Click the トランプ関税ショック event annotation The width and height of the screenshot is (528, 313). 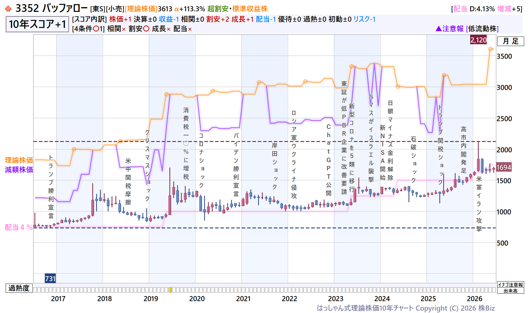coord(440,145)
